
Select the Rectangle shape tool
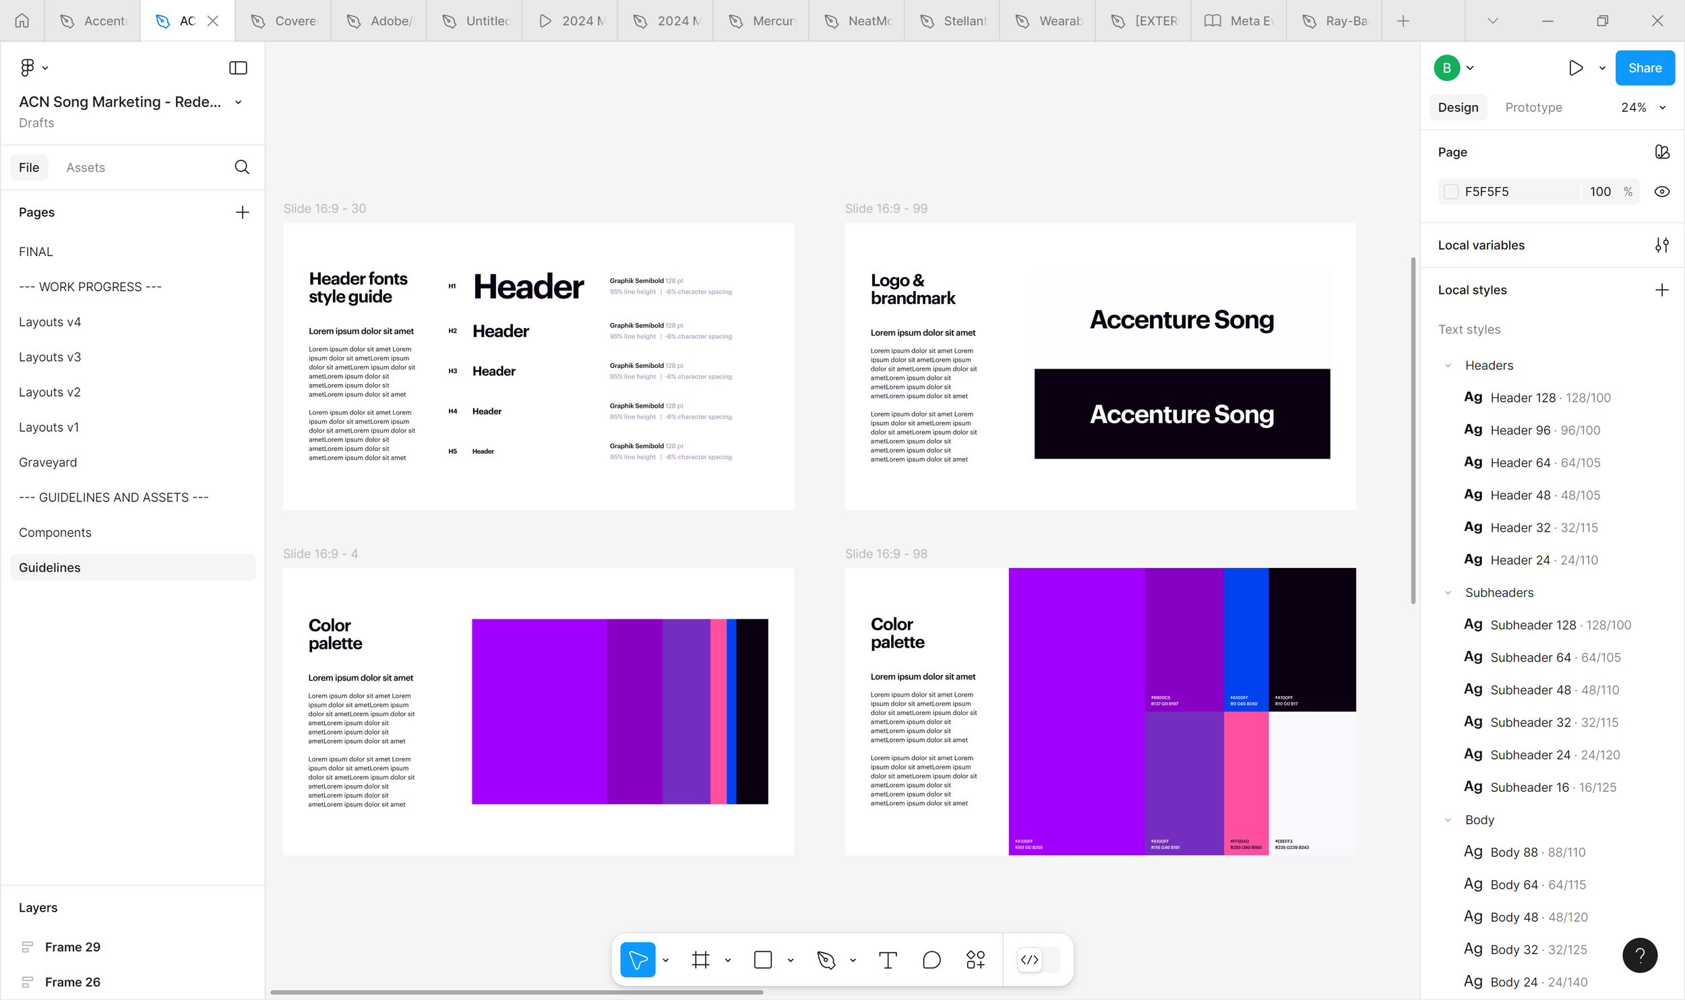click(763, 960)
